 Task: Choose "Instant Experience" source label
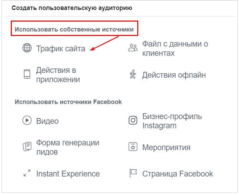point(68,174)
